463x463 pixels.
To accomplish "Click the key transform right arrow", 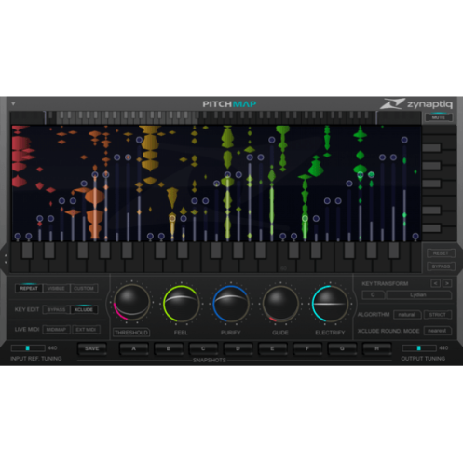I will [x=447, y=283].
